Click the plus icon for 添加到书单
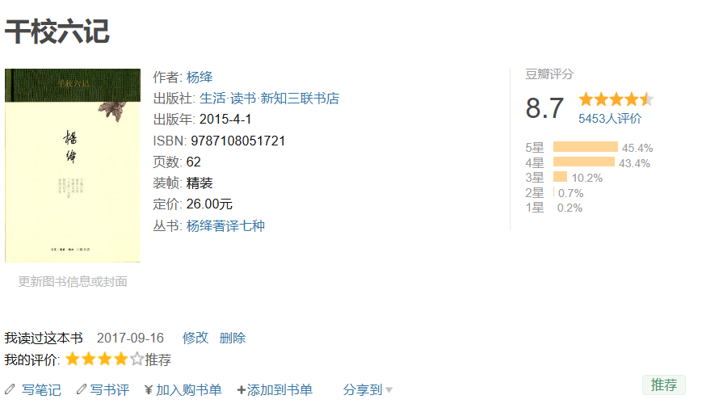Image resolution: width=702 pixels, height=412 pixels. coord(241,390)
